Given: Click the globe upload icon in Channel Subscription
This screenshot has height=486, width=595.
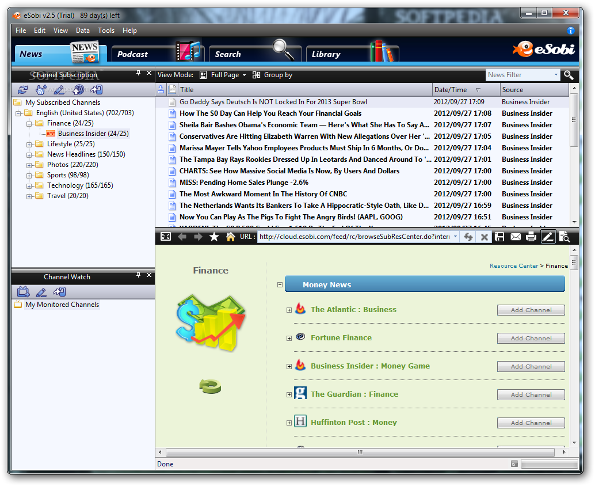Looking at the screenshot, I should pos(78,90).
